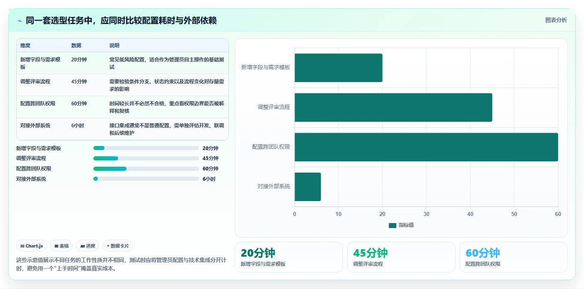Click the 维度 column header
Viewport: 584px width, 289px height.
(x=25, y=46)
